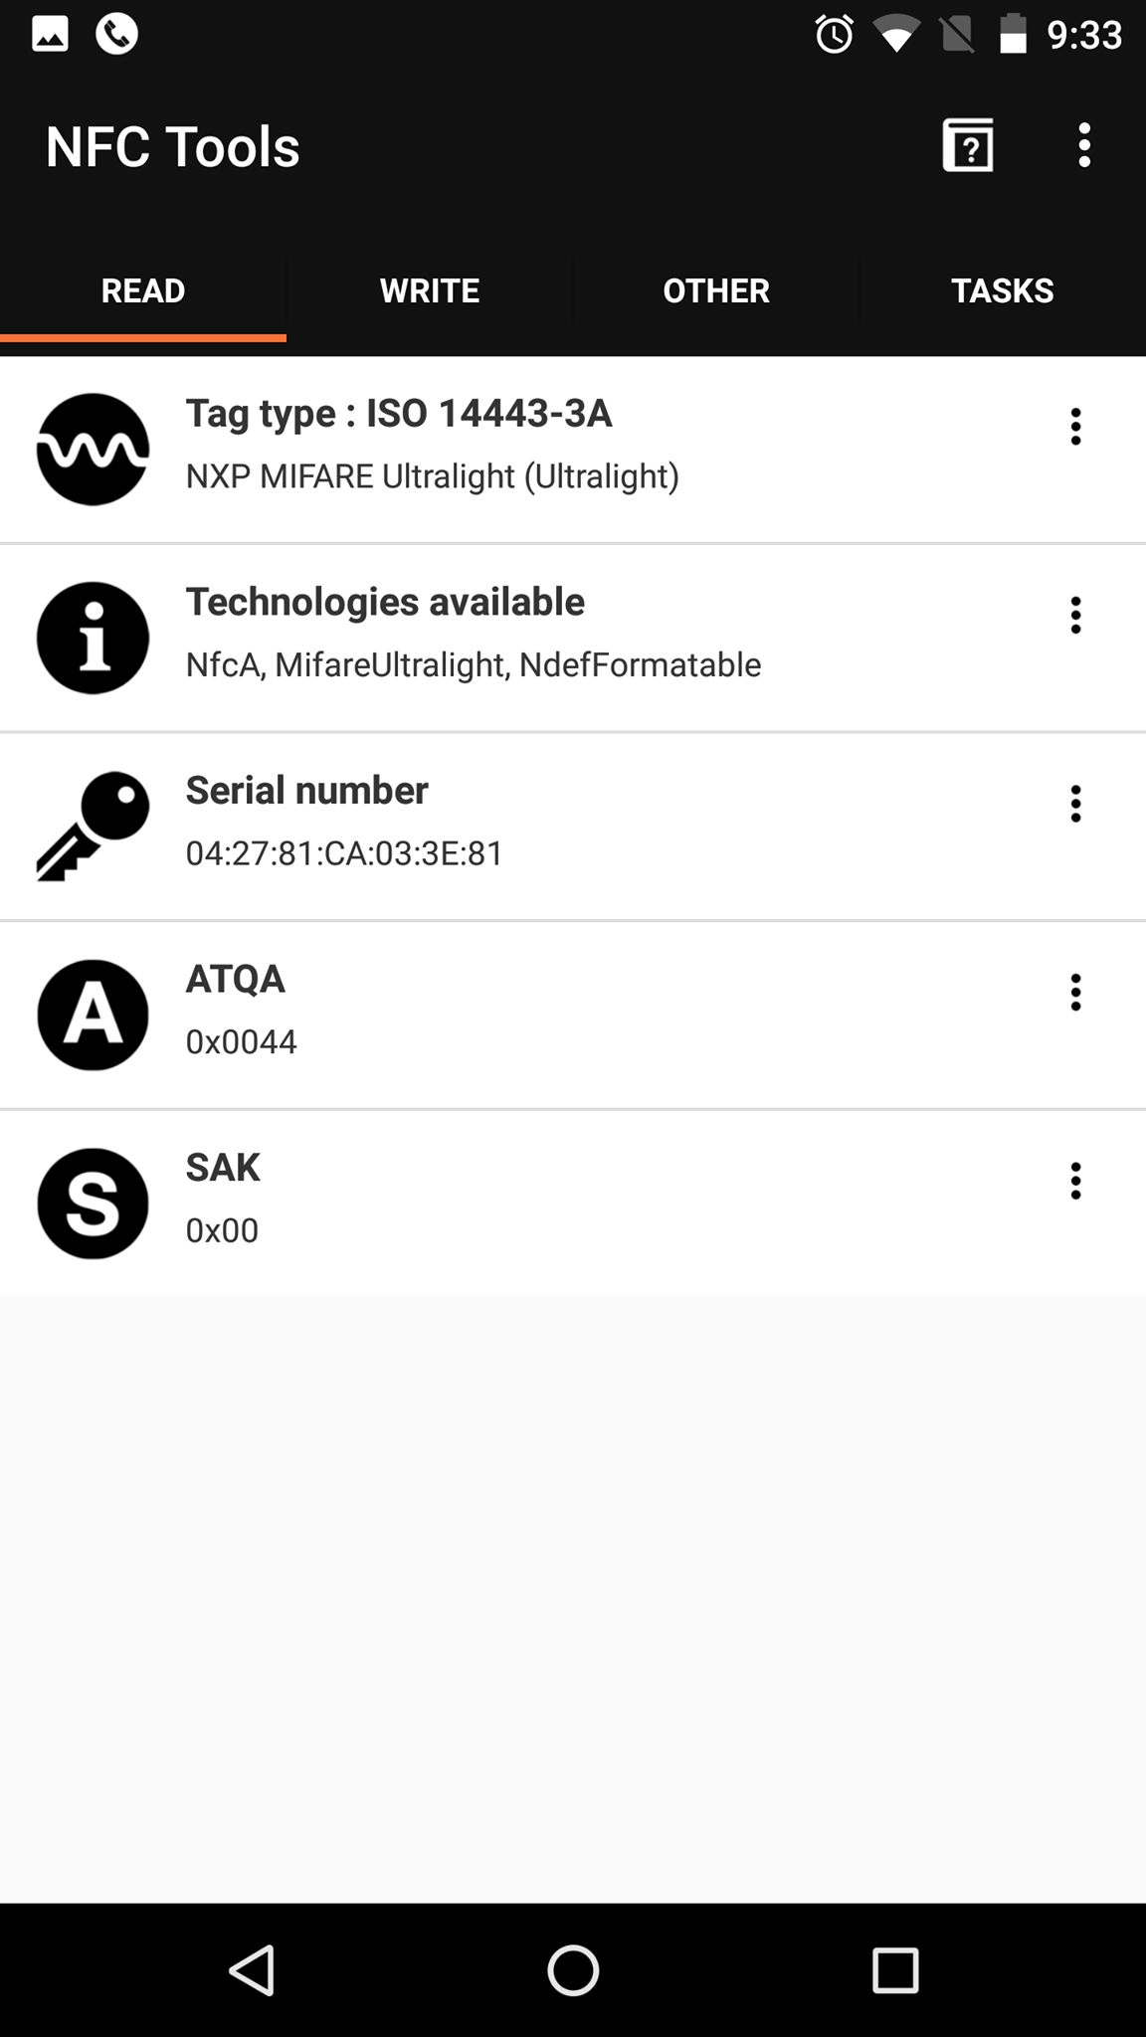Image resolution: width=1146 pixels, height=2037 pixels.
Task: Tap the Android back navigation button
Action: 253,1970
